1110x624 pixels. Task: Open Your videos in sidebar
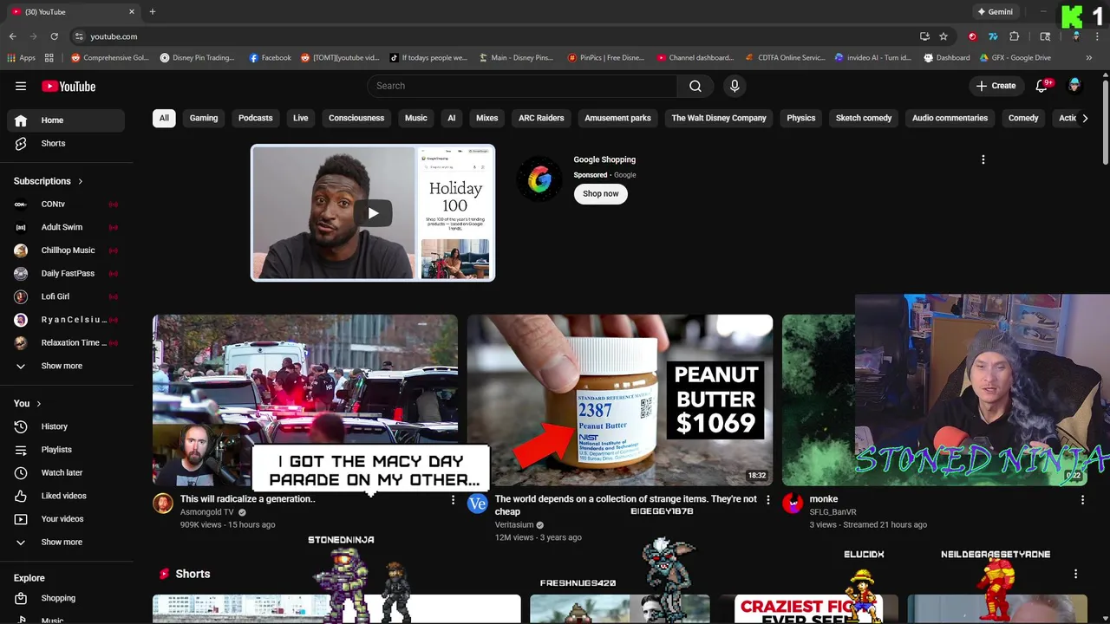(66, 519)
